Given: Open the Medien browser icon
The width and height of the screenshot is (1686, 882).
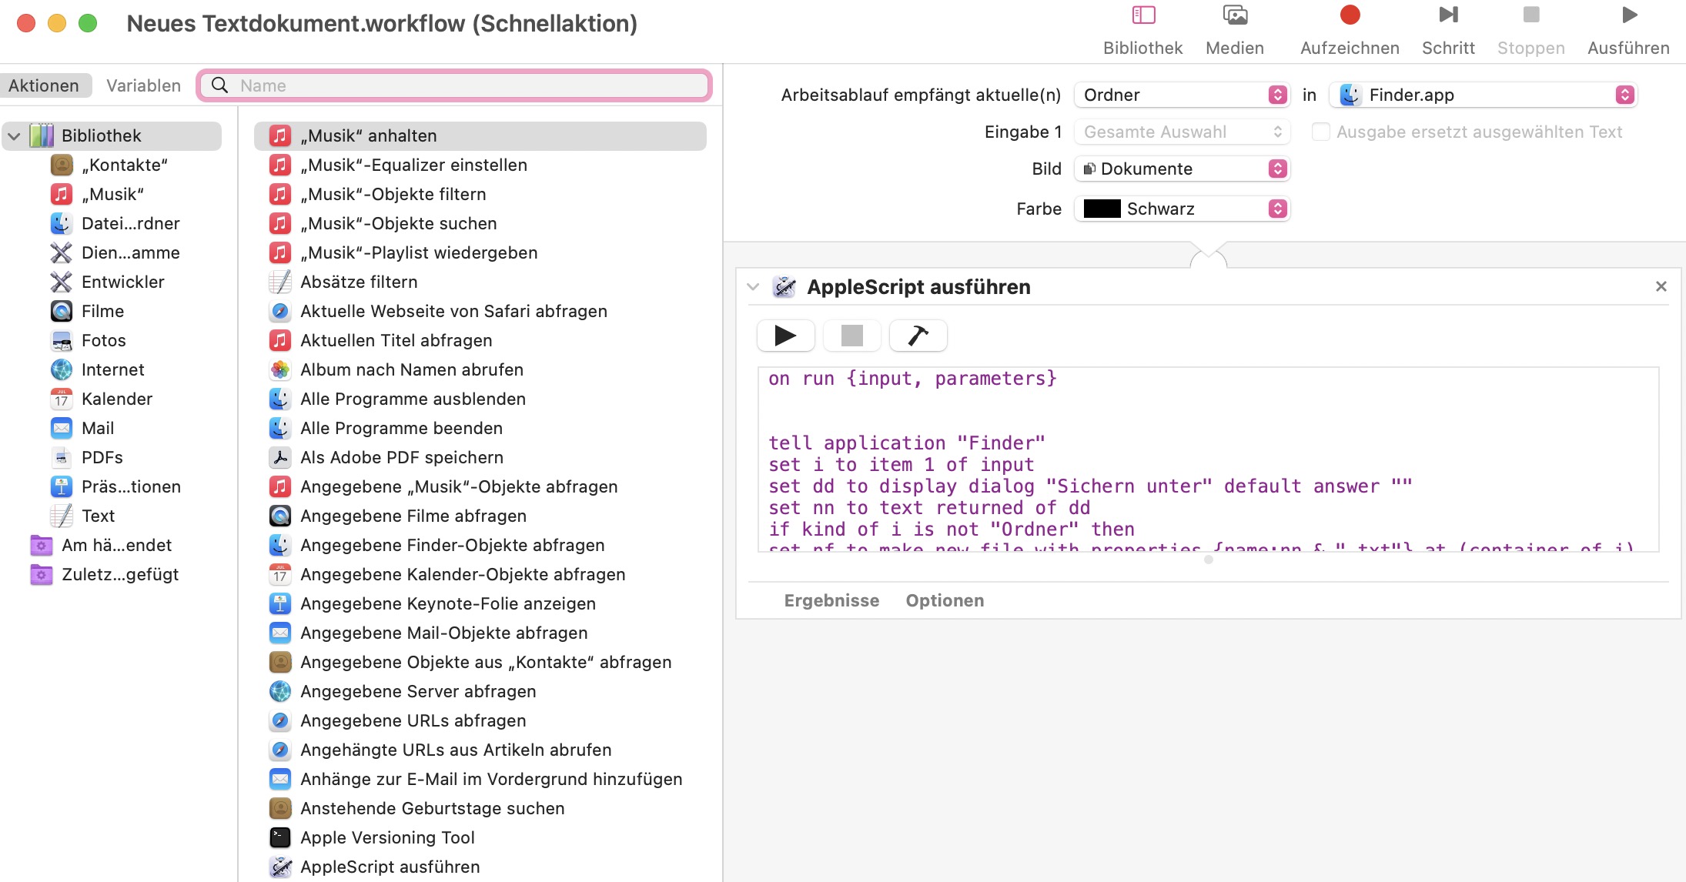Looking at the screenshot, I should coord(1235,15).
